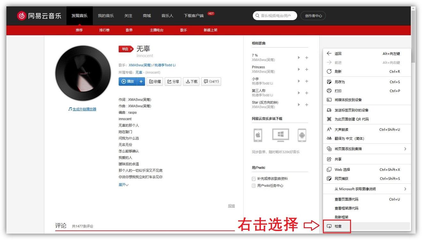This screenshot has height=240, width=422.
Task: Open the 无辜 album link beside 所属专辑
Action: pos(139,72)
